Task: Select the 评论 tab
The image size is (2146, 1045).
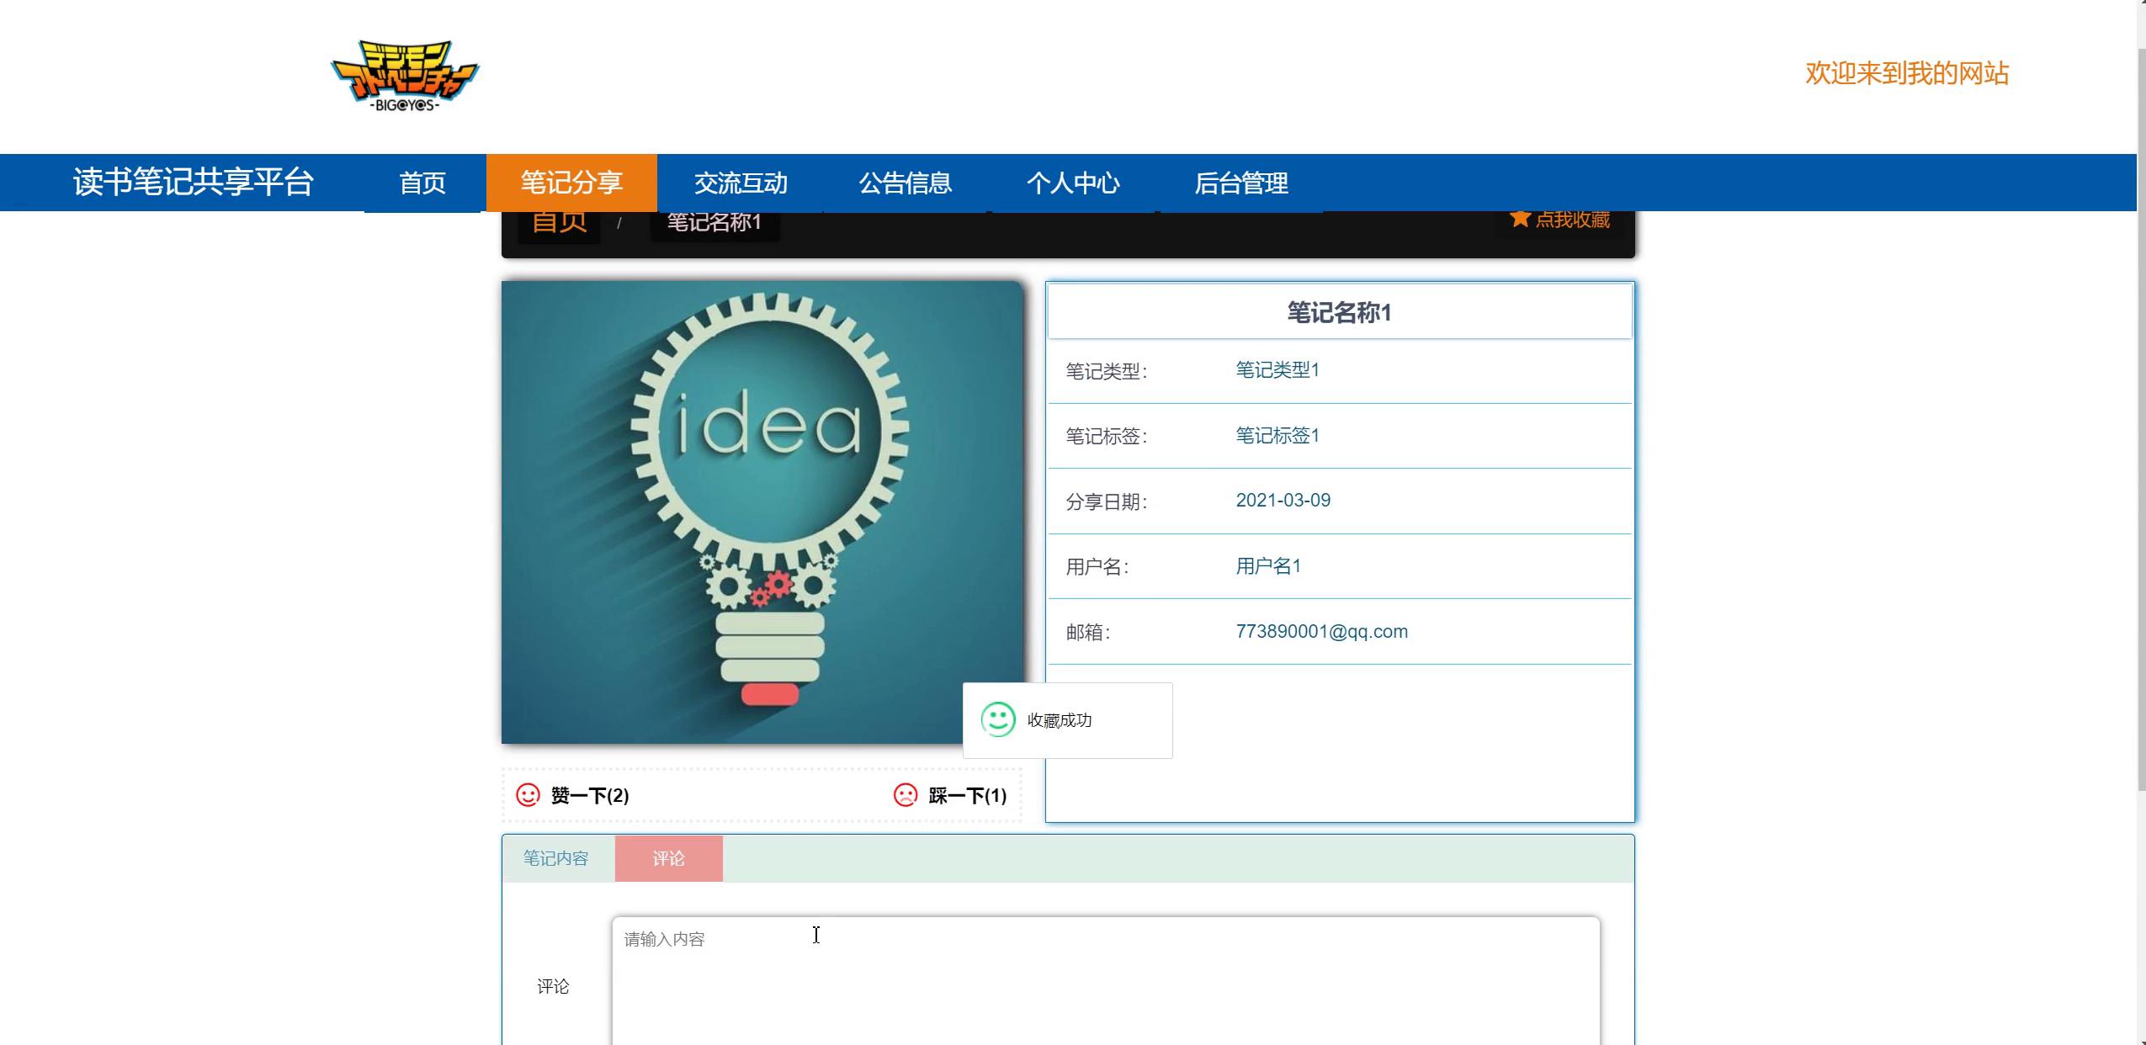Action: [x=669, y=858]
